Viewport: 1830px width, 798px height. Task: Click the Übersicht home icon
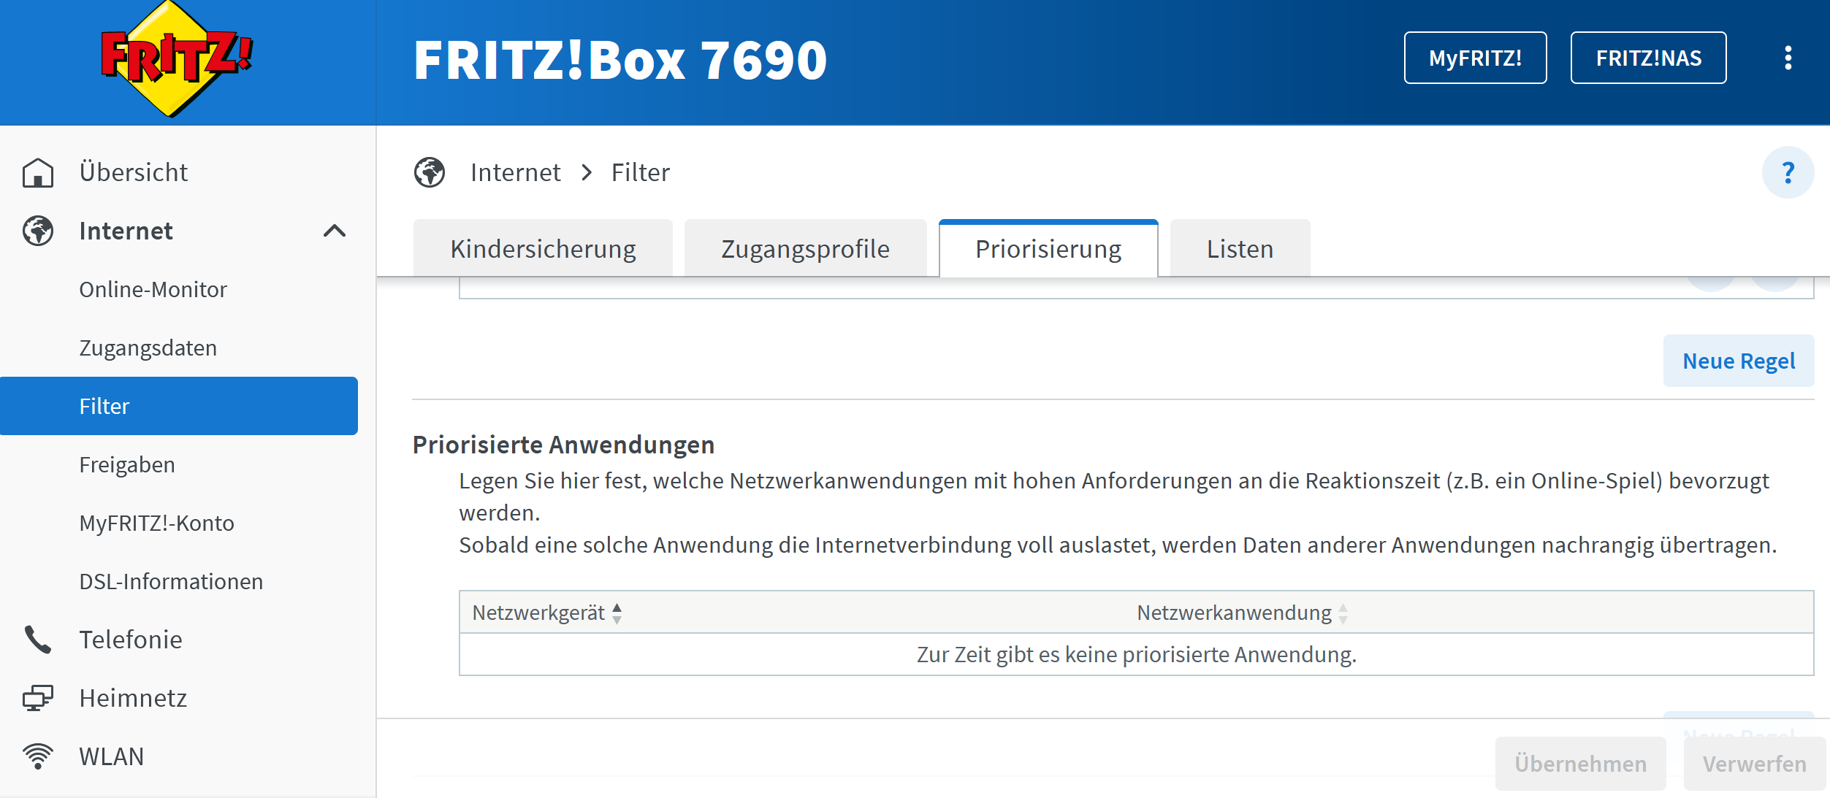(x=37, y=172)
